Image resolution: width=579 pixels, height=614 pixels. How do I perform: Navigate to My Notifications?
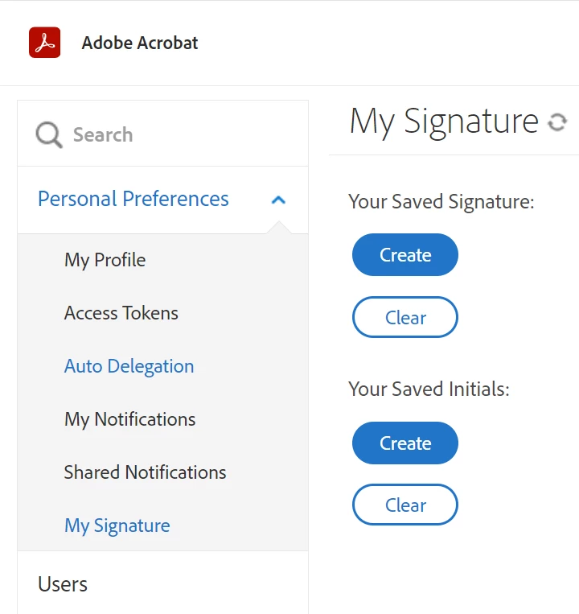129,419
